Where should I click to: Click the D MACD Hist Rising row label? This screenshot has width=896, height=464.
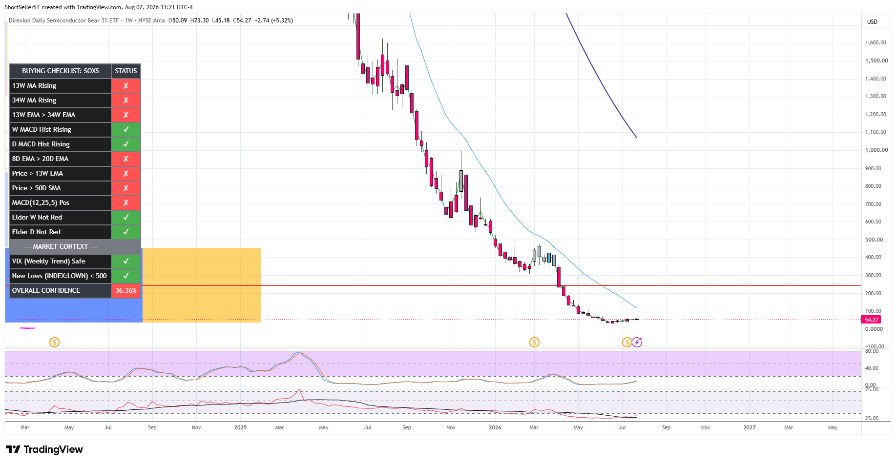pos(41,144)
